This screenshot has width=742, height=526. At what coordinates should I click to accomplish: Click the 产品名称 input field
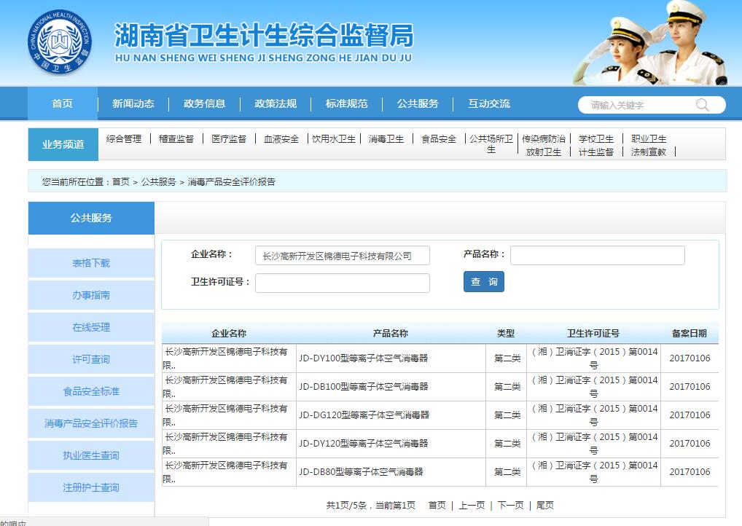[x=598, y=255]
